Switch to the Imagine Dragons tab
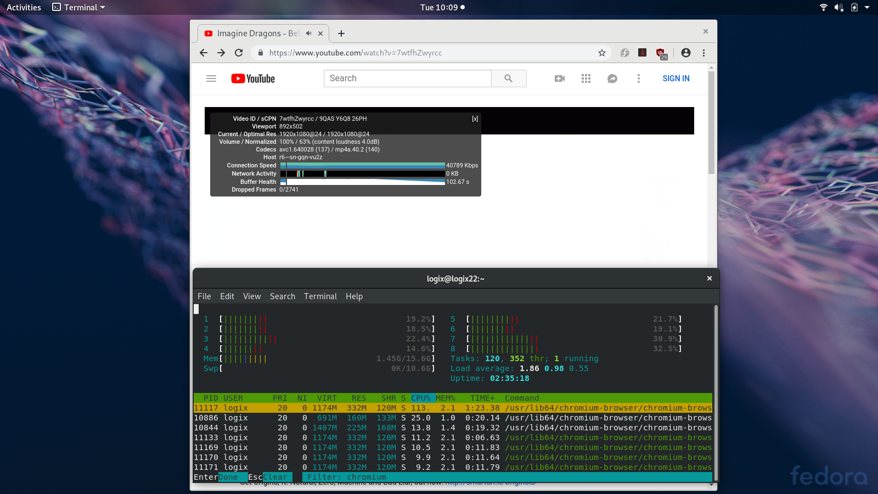This screenshot has height=494, width=878. (x=258, y=33)
